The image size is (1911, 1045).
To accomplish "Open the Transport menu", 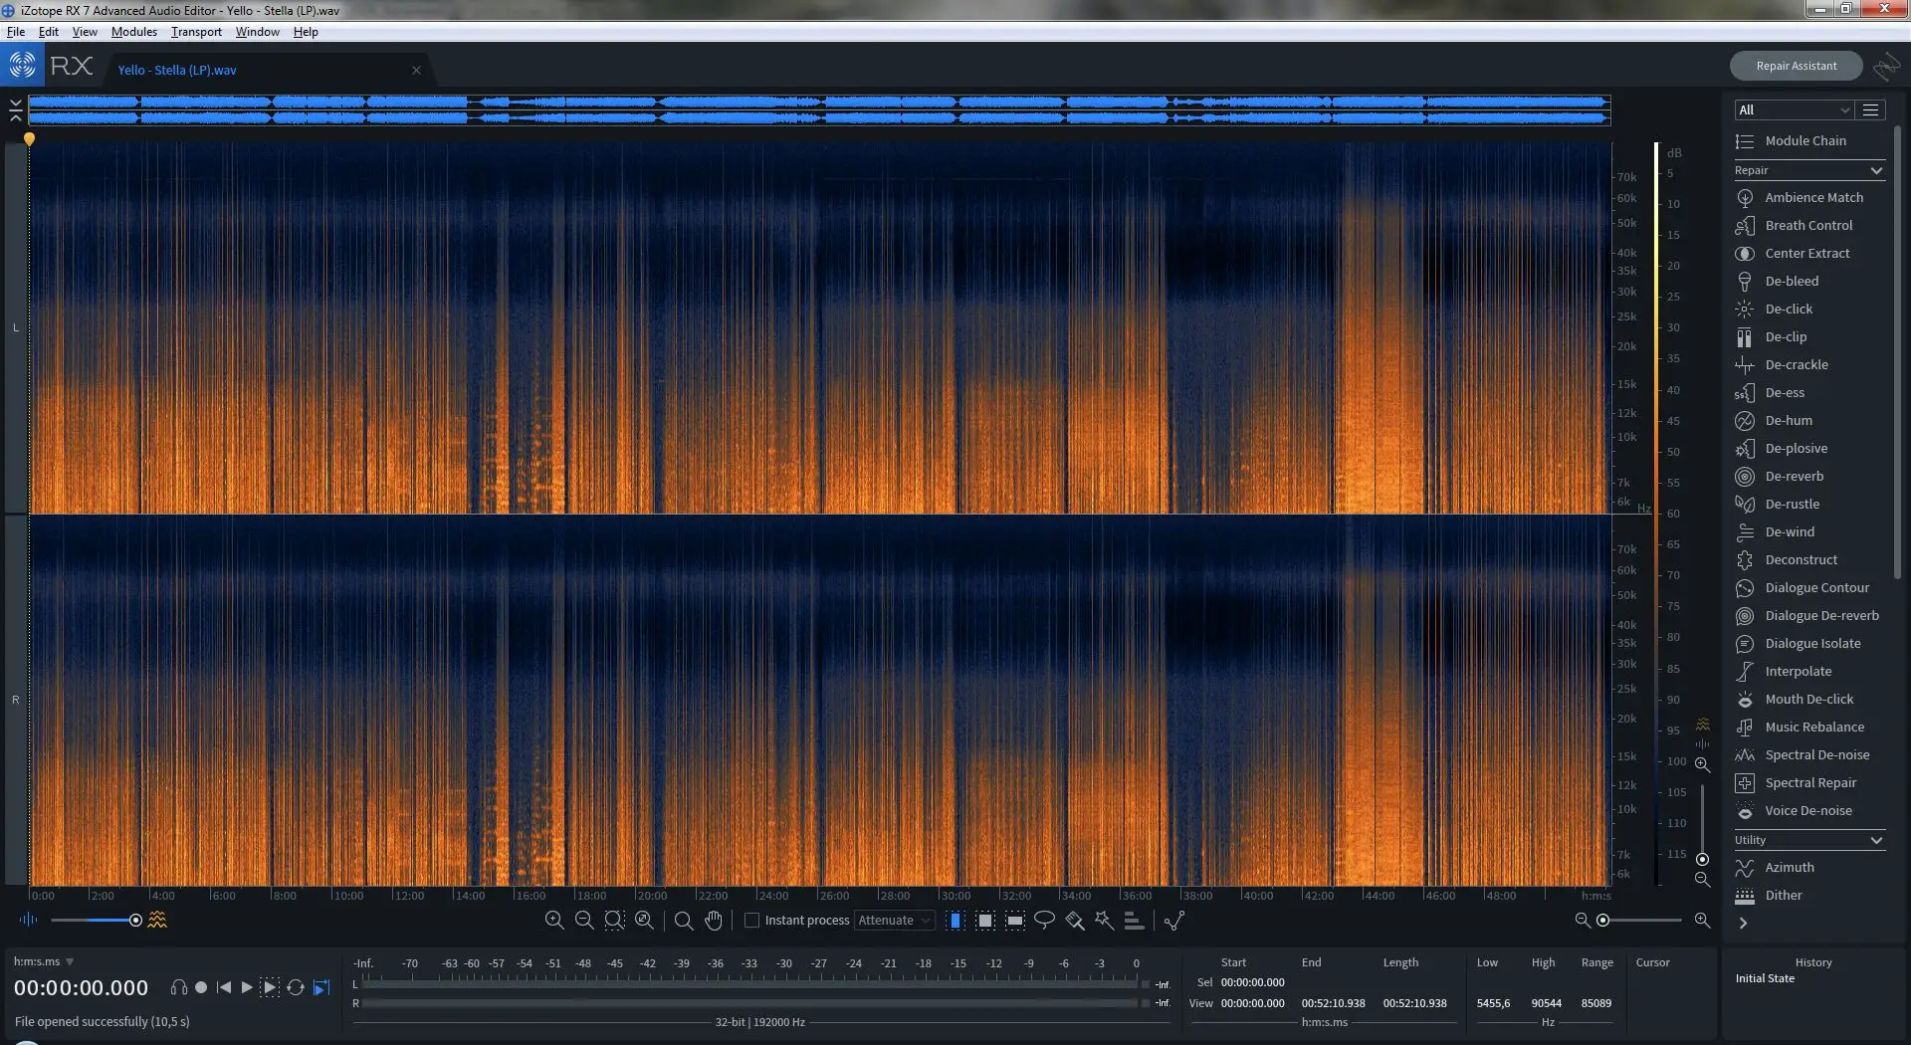I will 196,32.
